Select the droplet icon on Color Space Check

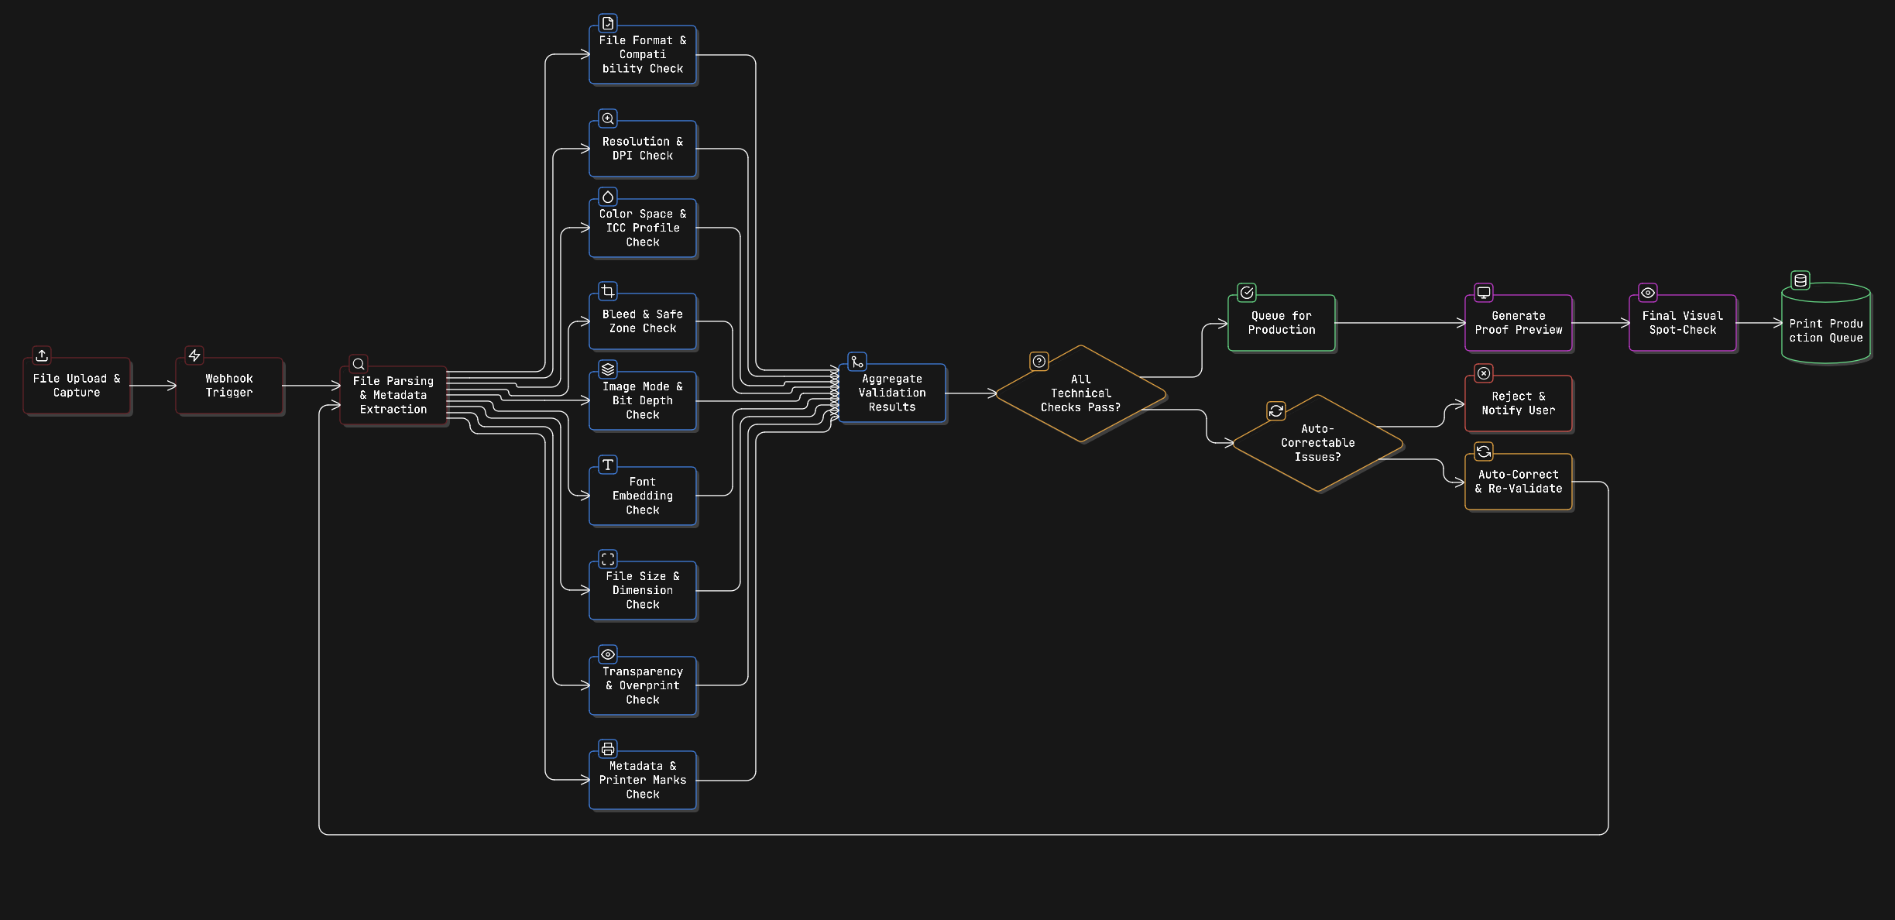(607, 197)
